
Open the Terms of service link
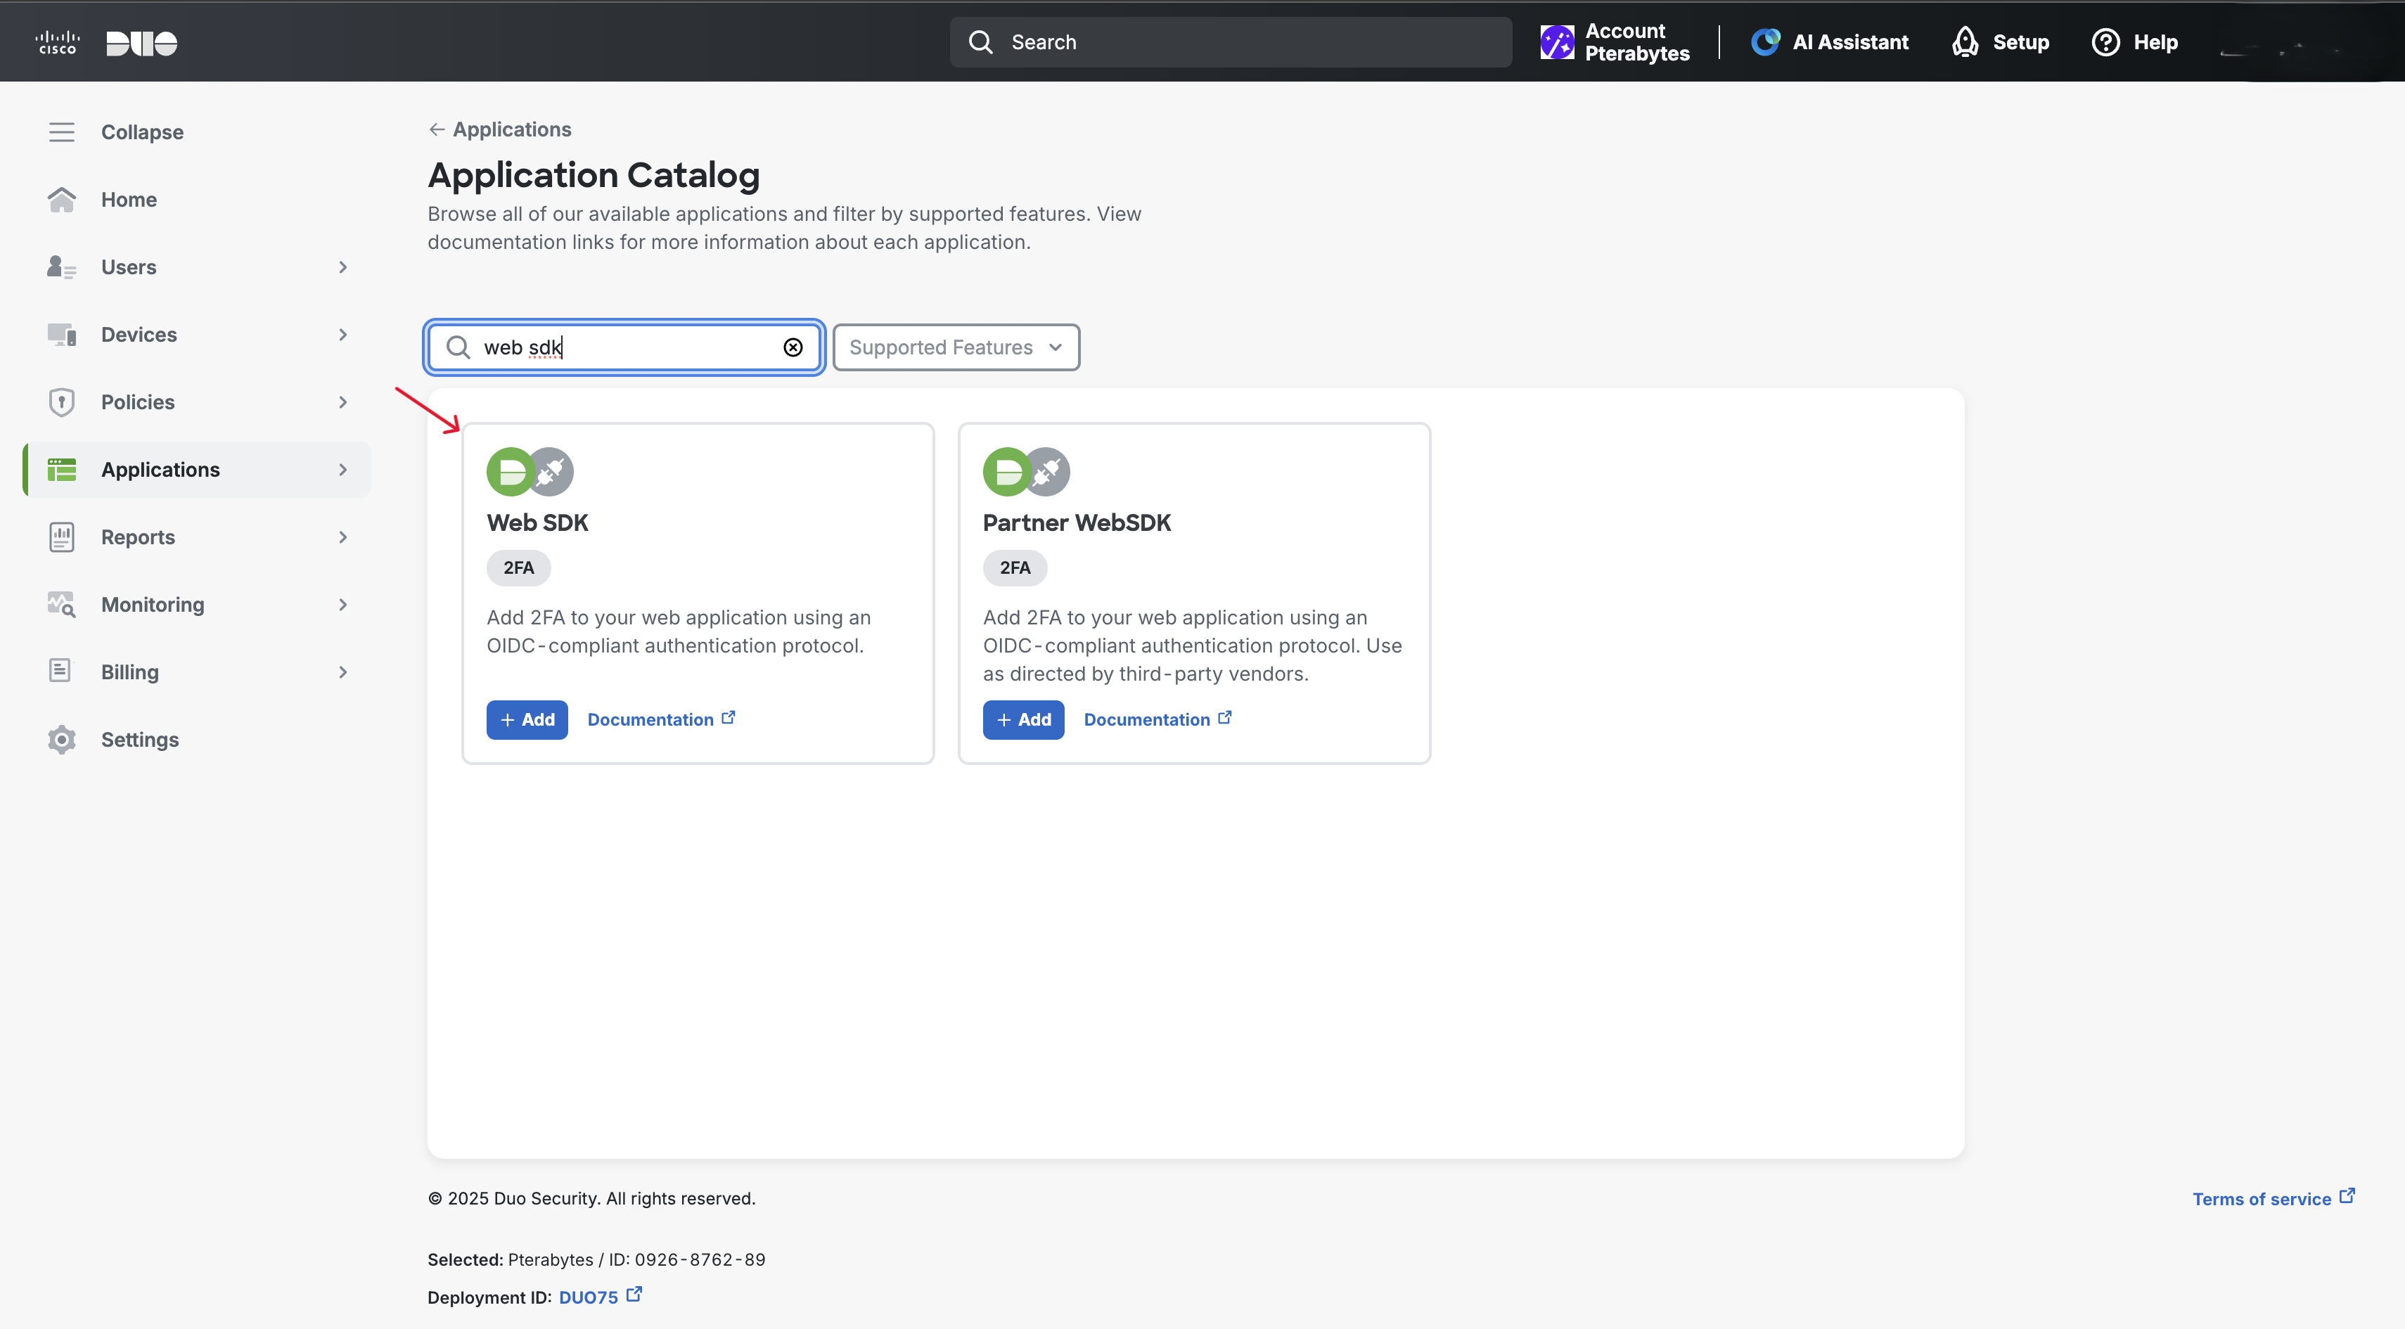pos(2262,1198)
